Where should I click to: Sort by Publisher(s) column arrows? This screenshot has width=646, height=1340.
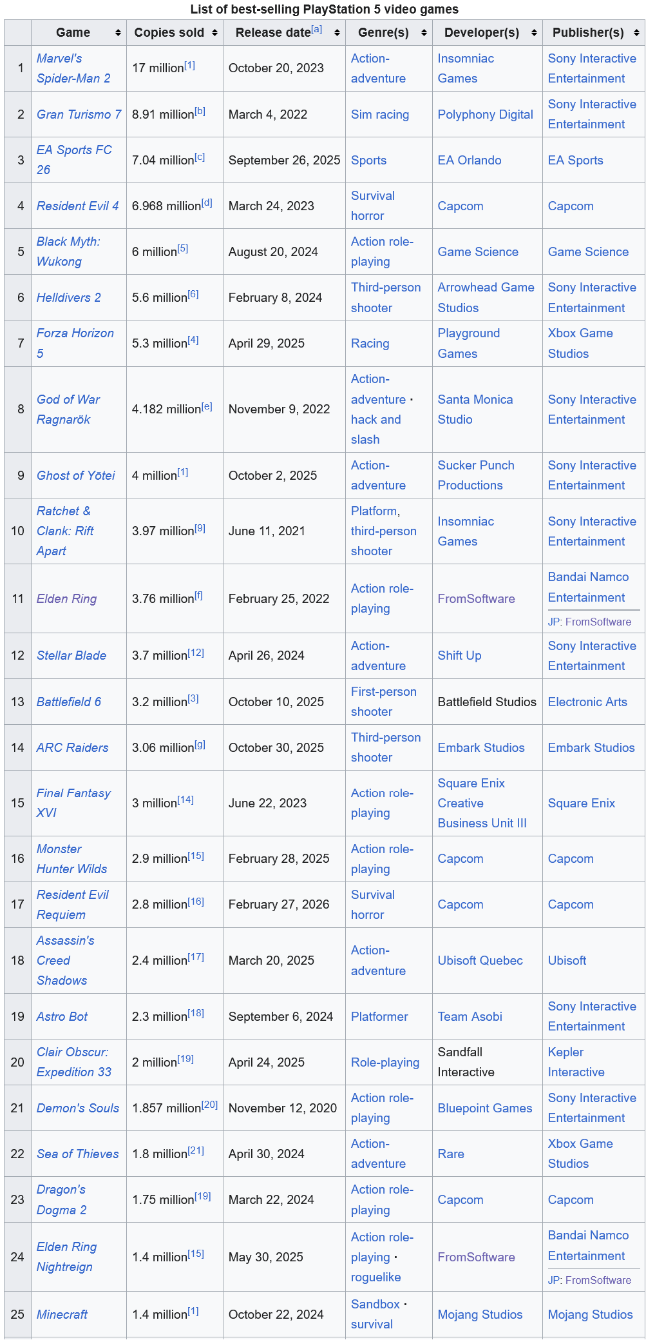pos(636,33)
